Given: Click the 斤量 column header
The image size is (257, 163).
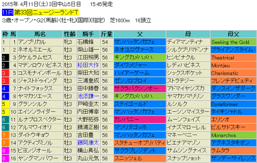Looking at the screenshot, I should 107,34.
